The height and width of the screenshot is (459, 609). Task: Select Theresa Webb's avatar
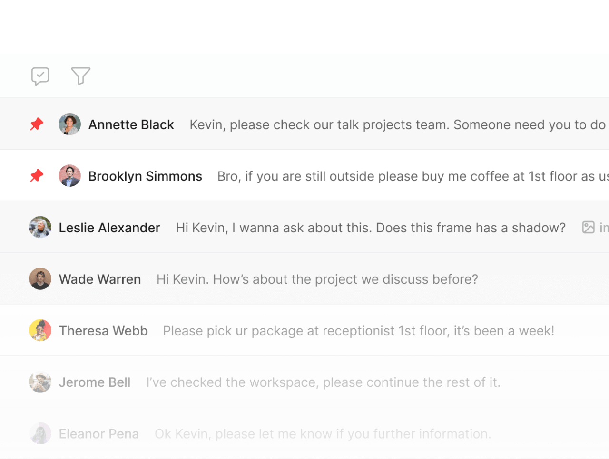40,331
